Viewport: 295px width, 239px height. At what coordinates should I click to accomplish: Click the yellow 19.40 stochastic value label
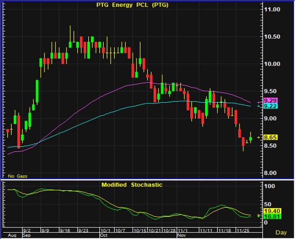[272, 211]
